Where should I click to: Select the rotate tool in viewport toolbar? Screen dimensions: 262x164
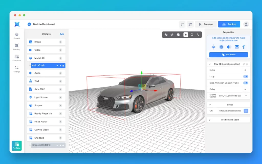click(192, 35)
